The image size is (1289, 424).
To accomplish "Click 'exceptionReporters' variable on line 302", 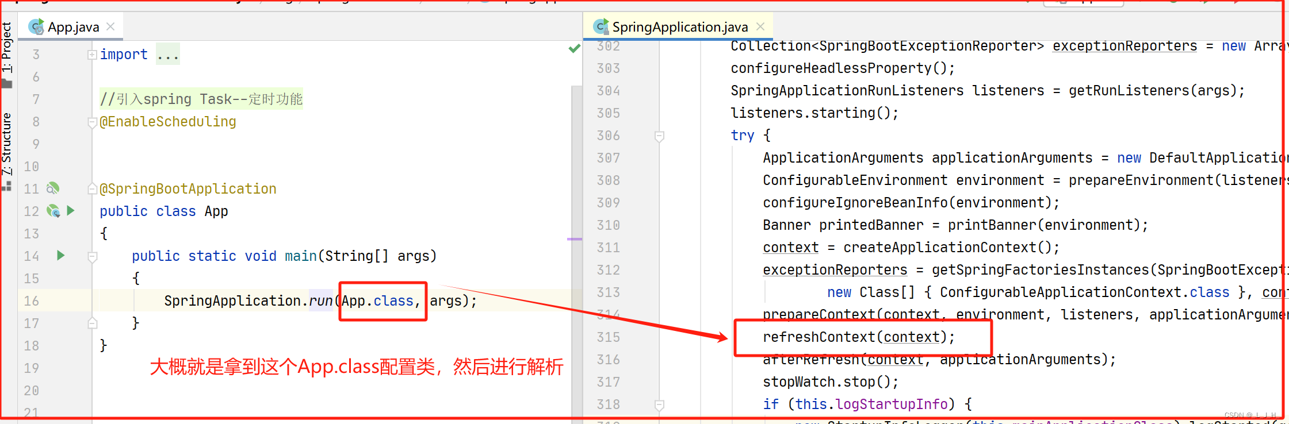I will pyautogui.click(x=1124, y=46).
